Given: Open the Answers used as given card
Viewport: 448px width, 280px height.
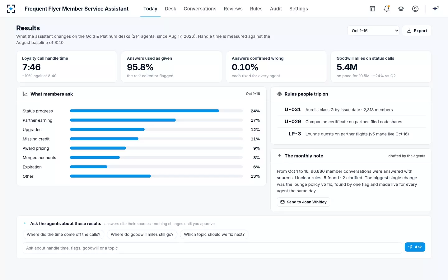Looking at the screenshot, I should coord(171,67).
